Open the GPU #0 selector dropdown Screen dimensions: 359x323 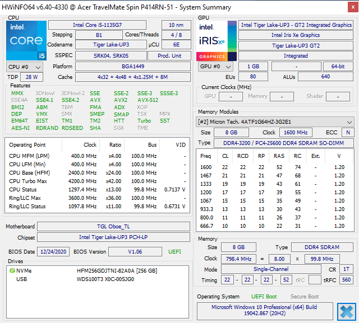tap(213, 67)
